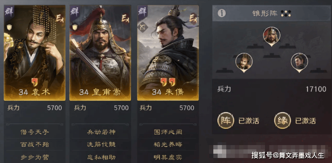
Task: Tap the 群 faction badge on 袁术 card
Action: tap(9, 12)
